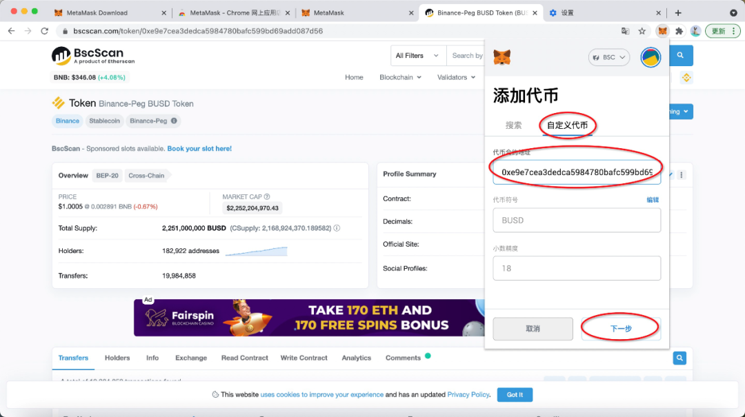The width and height of the screenshot is (745, 417).
Task: Click the Fairspin ad banner
Action: coord(309,318)
